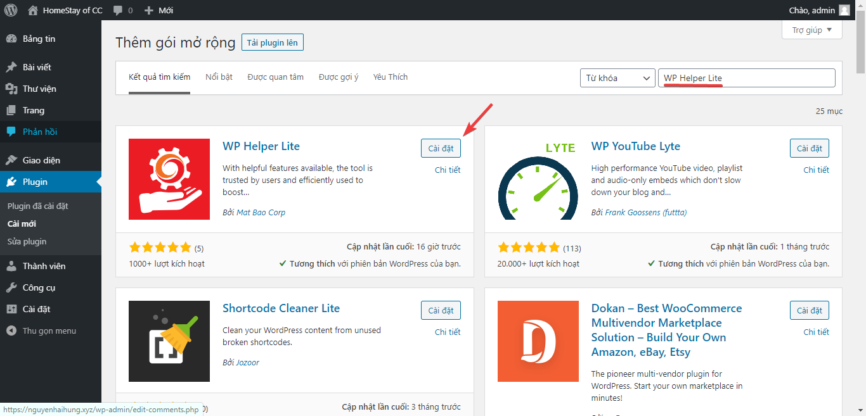Viewport: 866px width, 416px height.
Task: Click WP Helper Lite five-star rating
Action: click(x=160, y=247)
